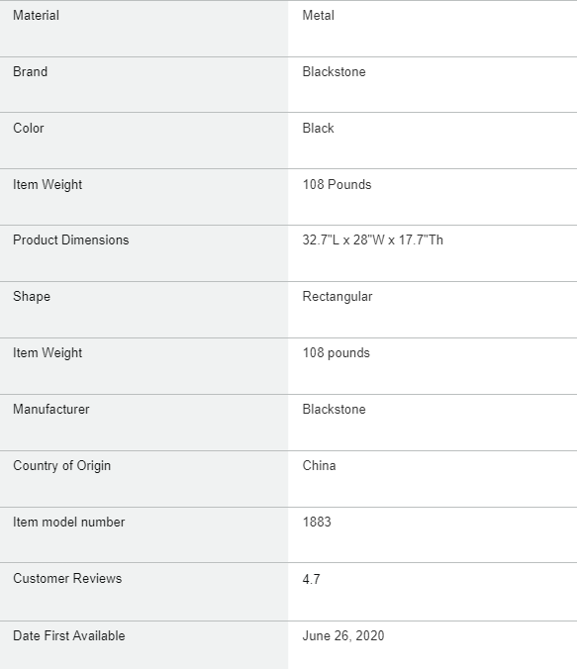
Task: Click the Manufacturer label
Action: pos(51,409)
